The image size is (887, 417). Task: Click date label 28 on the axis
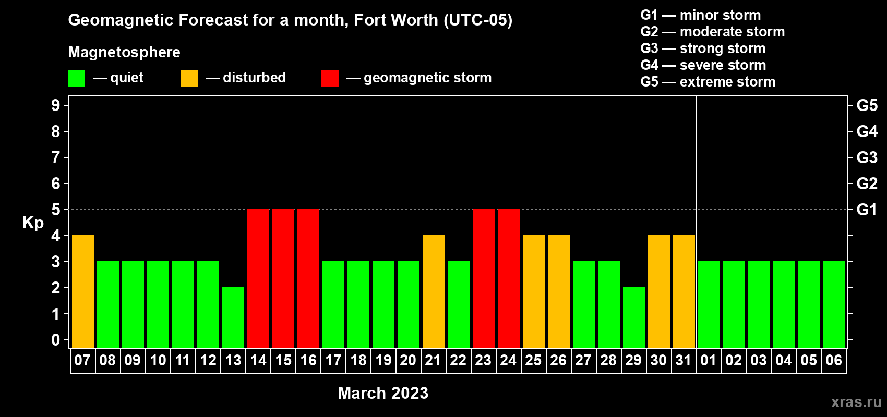(608, 361)
